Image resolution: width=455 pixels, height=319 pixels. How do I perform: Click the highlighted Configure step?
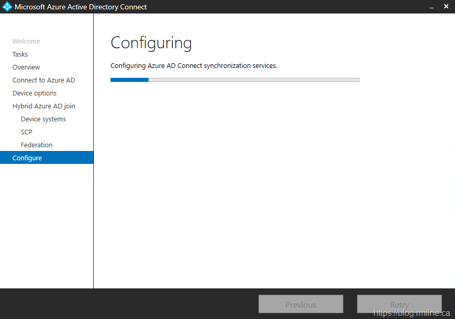(27, 158)
